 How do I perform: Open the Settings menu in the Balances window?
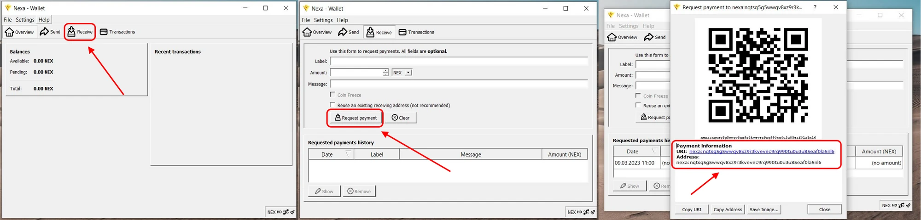tap(25, 20)
